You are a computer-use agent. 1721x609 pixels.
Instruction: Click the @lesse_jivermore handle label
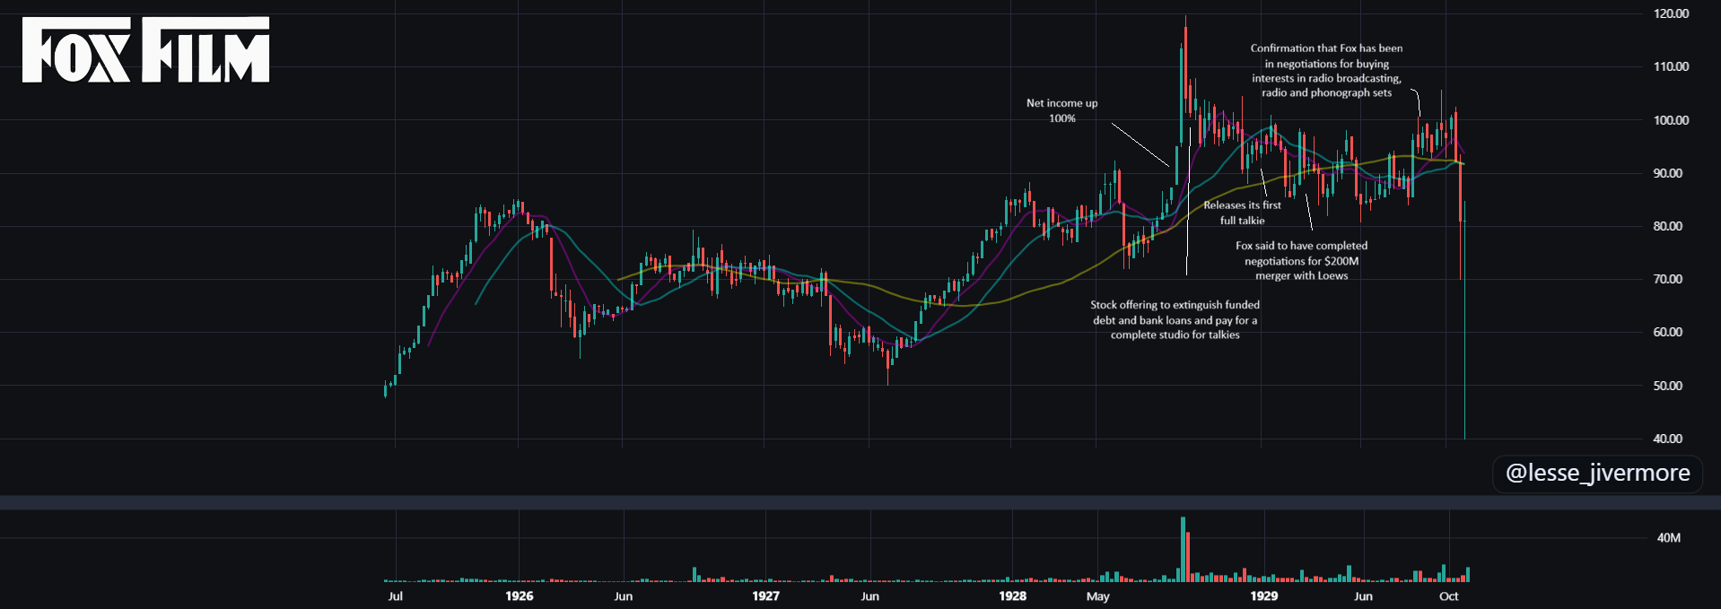[x=1597, y=473]
